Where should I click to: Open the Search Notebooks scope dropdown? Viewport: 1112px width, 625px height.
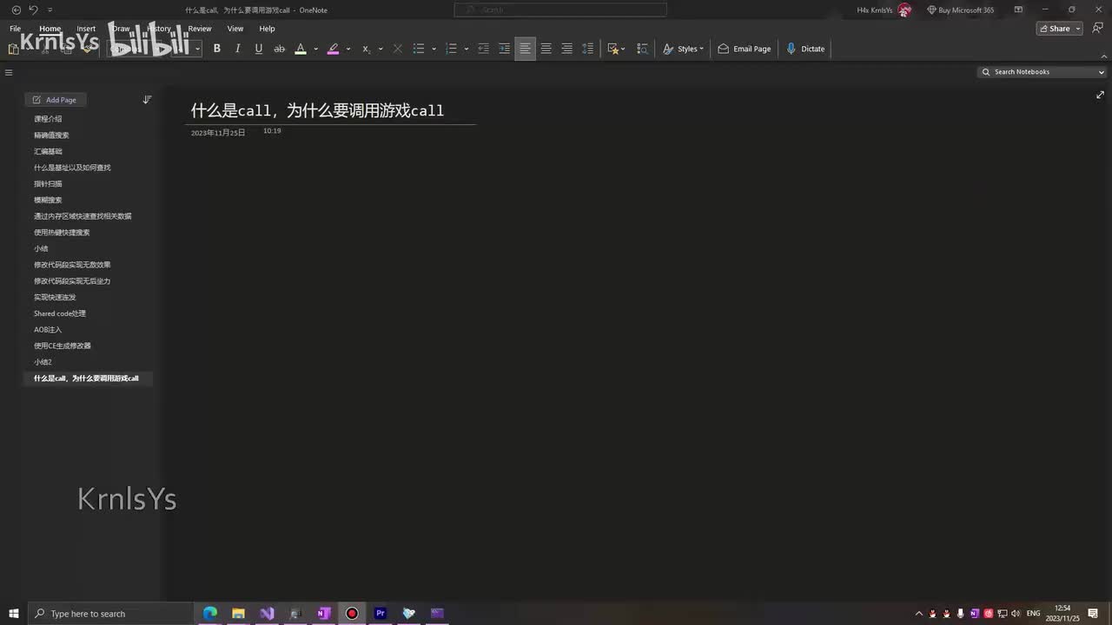pyautogui.click(x=1101, y=72)
